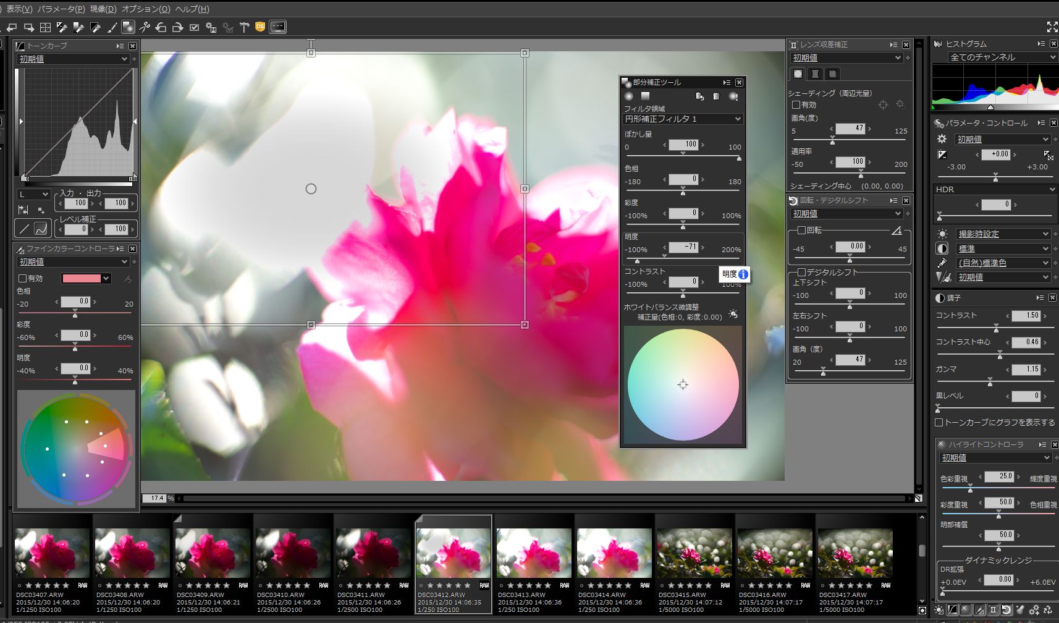
Task: Open tone curve sub-control icon at bottom right
Action: (952, 610)
